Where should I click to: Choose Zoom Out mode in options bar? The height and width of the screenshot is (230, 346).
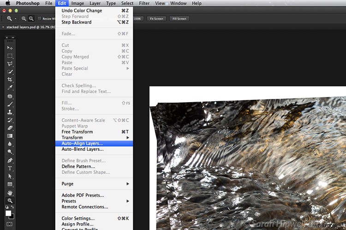31,19
